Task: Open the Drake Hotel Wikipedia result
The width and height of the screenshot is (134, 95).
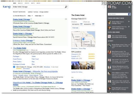Action: (35, 71)
